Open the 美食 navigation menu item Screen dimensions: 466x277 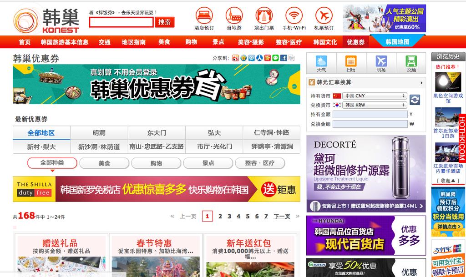(x=164, y=42)
